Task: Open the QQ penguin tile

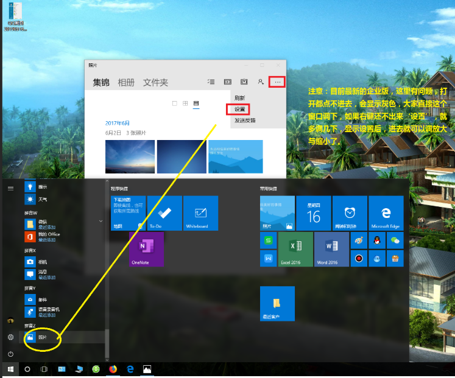Action: coord(377,240)
